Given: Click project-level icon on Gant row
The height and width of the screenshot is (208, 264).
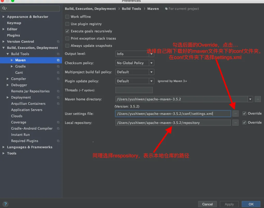Looking at the screenshot, I should coord(58,73).
